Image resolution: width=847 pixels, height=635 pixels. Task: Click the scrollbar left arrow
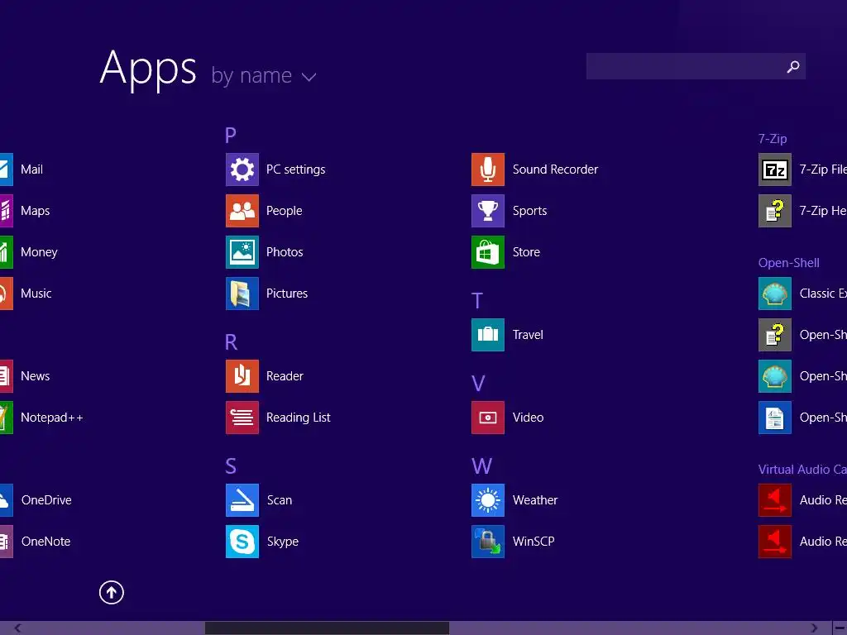[17, 628]
